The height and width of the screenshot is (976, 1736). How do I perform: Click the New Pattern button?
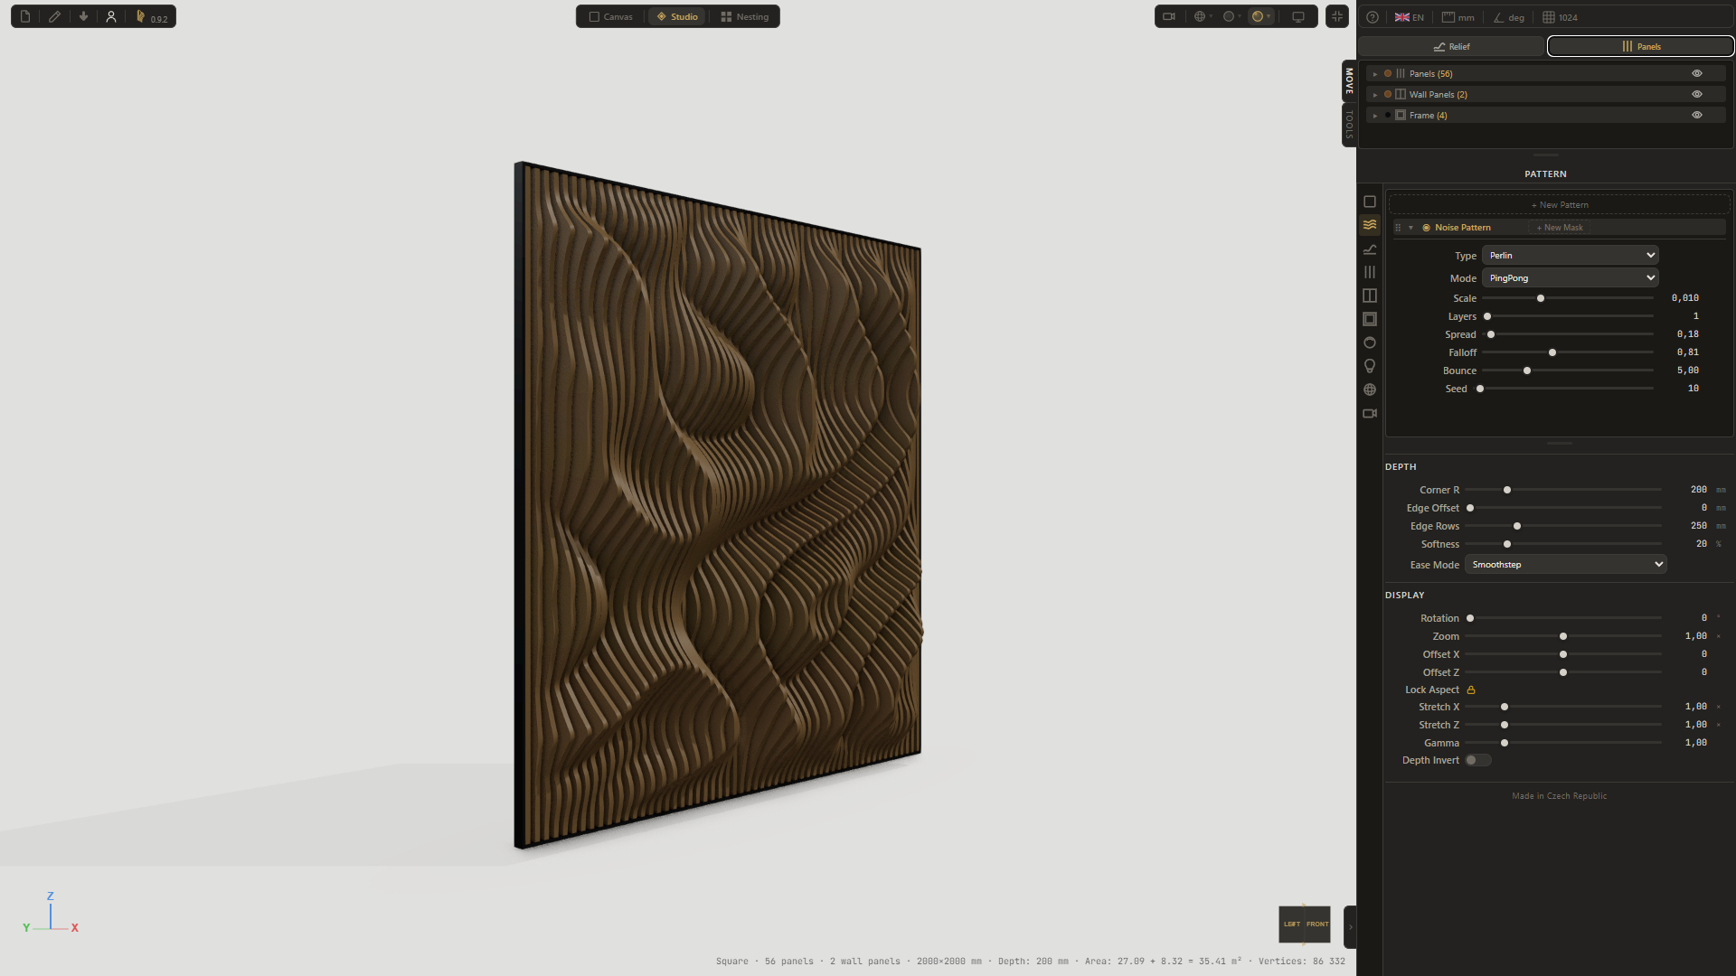point(1559,204)
